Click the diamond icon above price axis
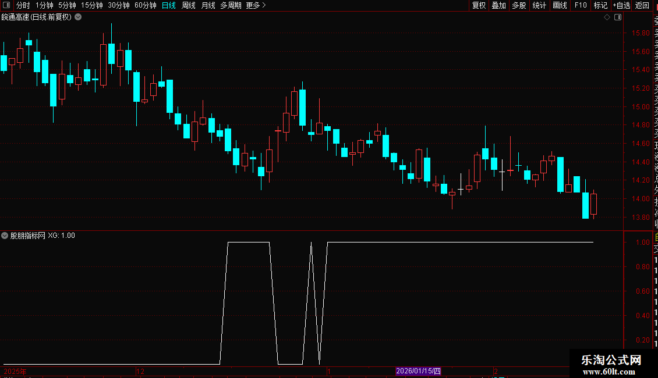Screen dimensions: 658x378 click(607, 17)
